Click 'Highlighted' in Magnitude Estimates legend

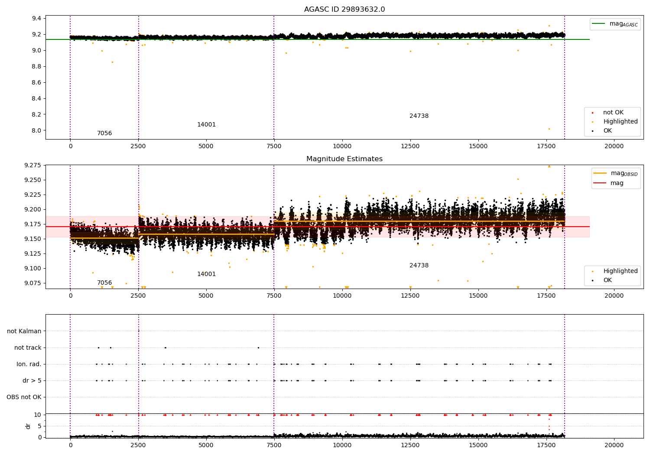point(621,271)
